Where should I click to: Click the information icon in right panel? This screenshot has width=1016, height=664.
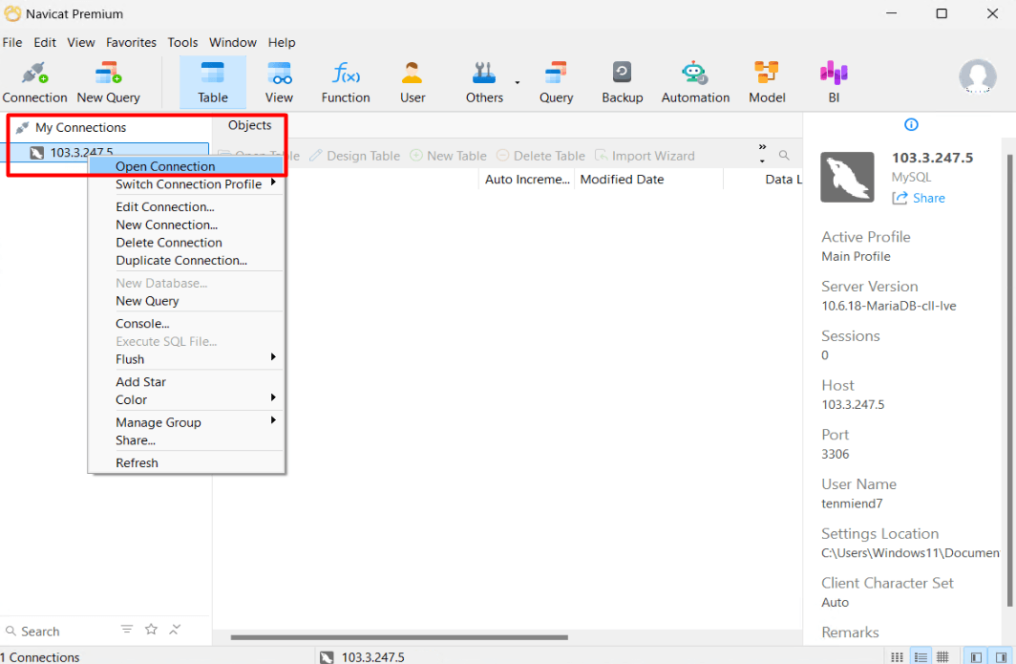(x=911, y=124)
